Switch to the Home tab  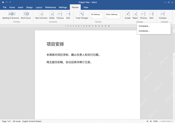click(x=12, y=8)
